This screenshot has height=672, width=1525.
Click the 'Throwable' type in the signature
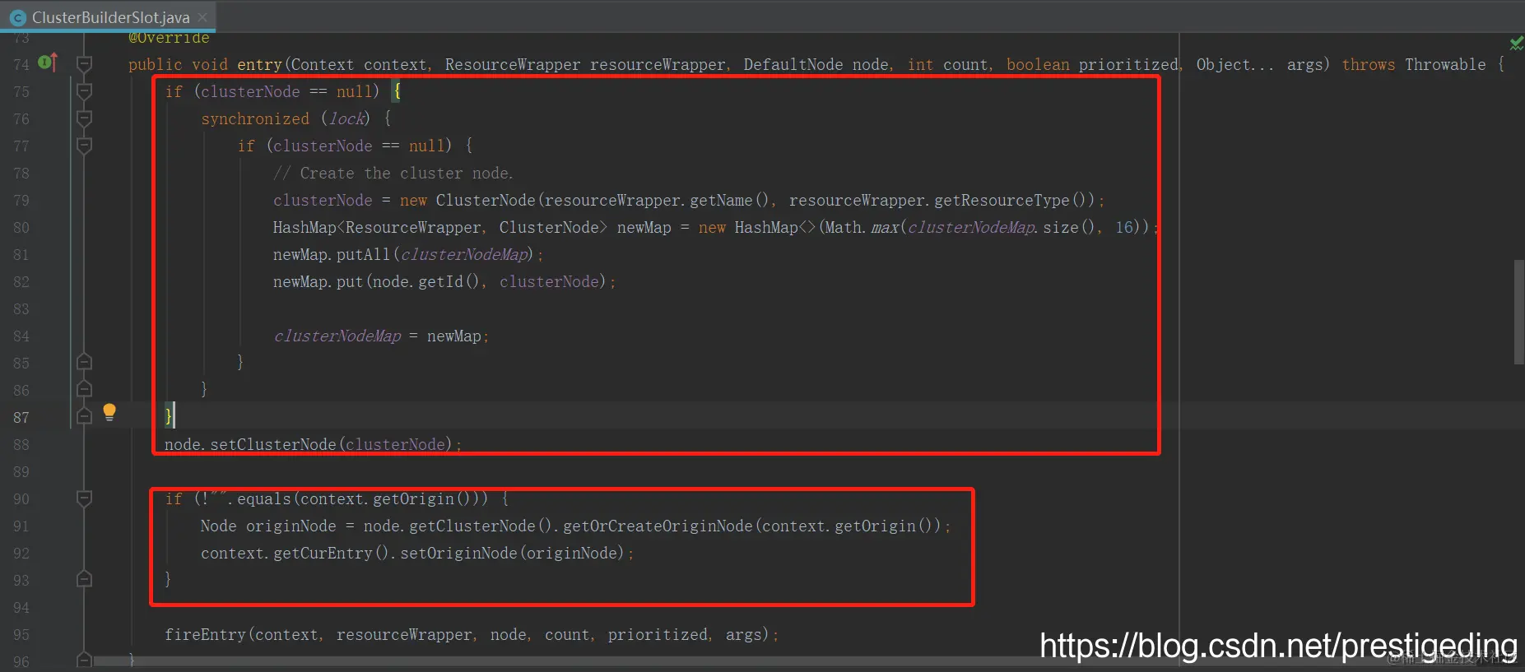point(1445,64)
